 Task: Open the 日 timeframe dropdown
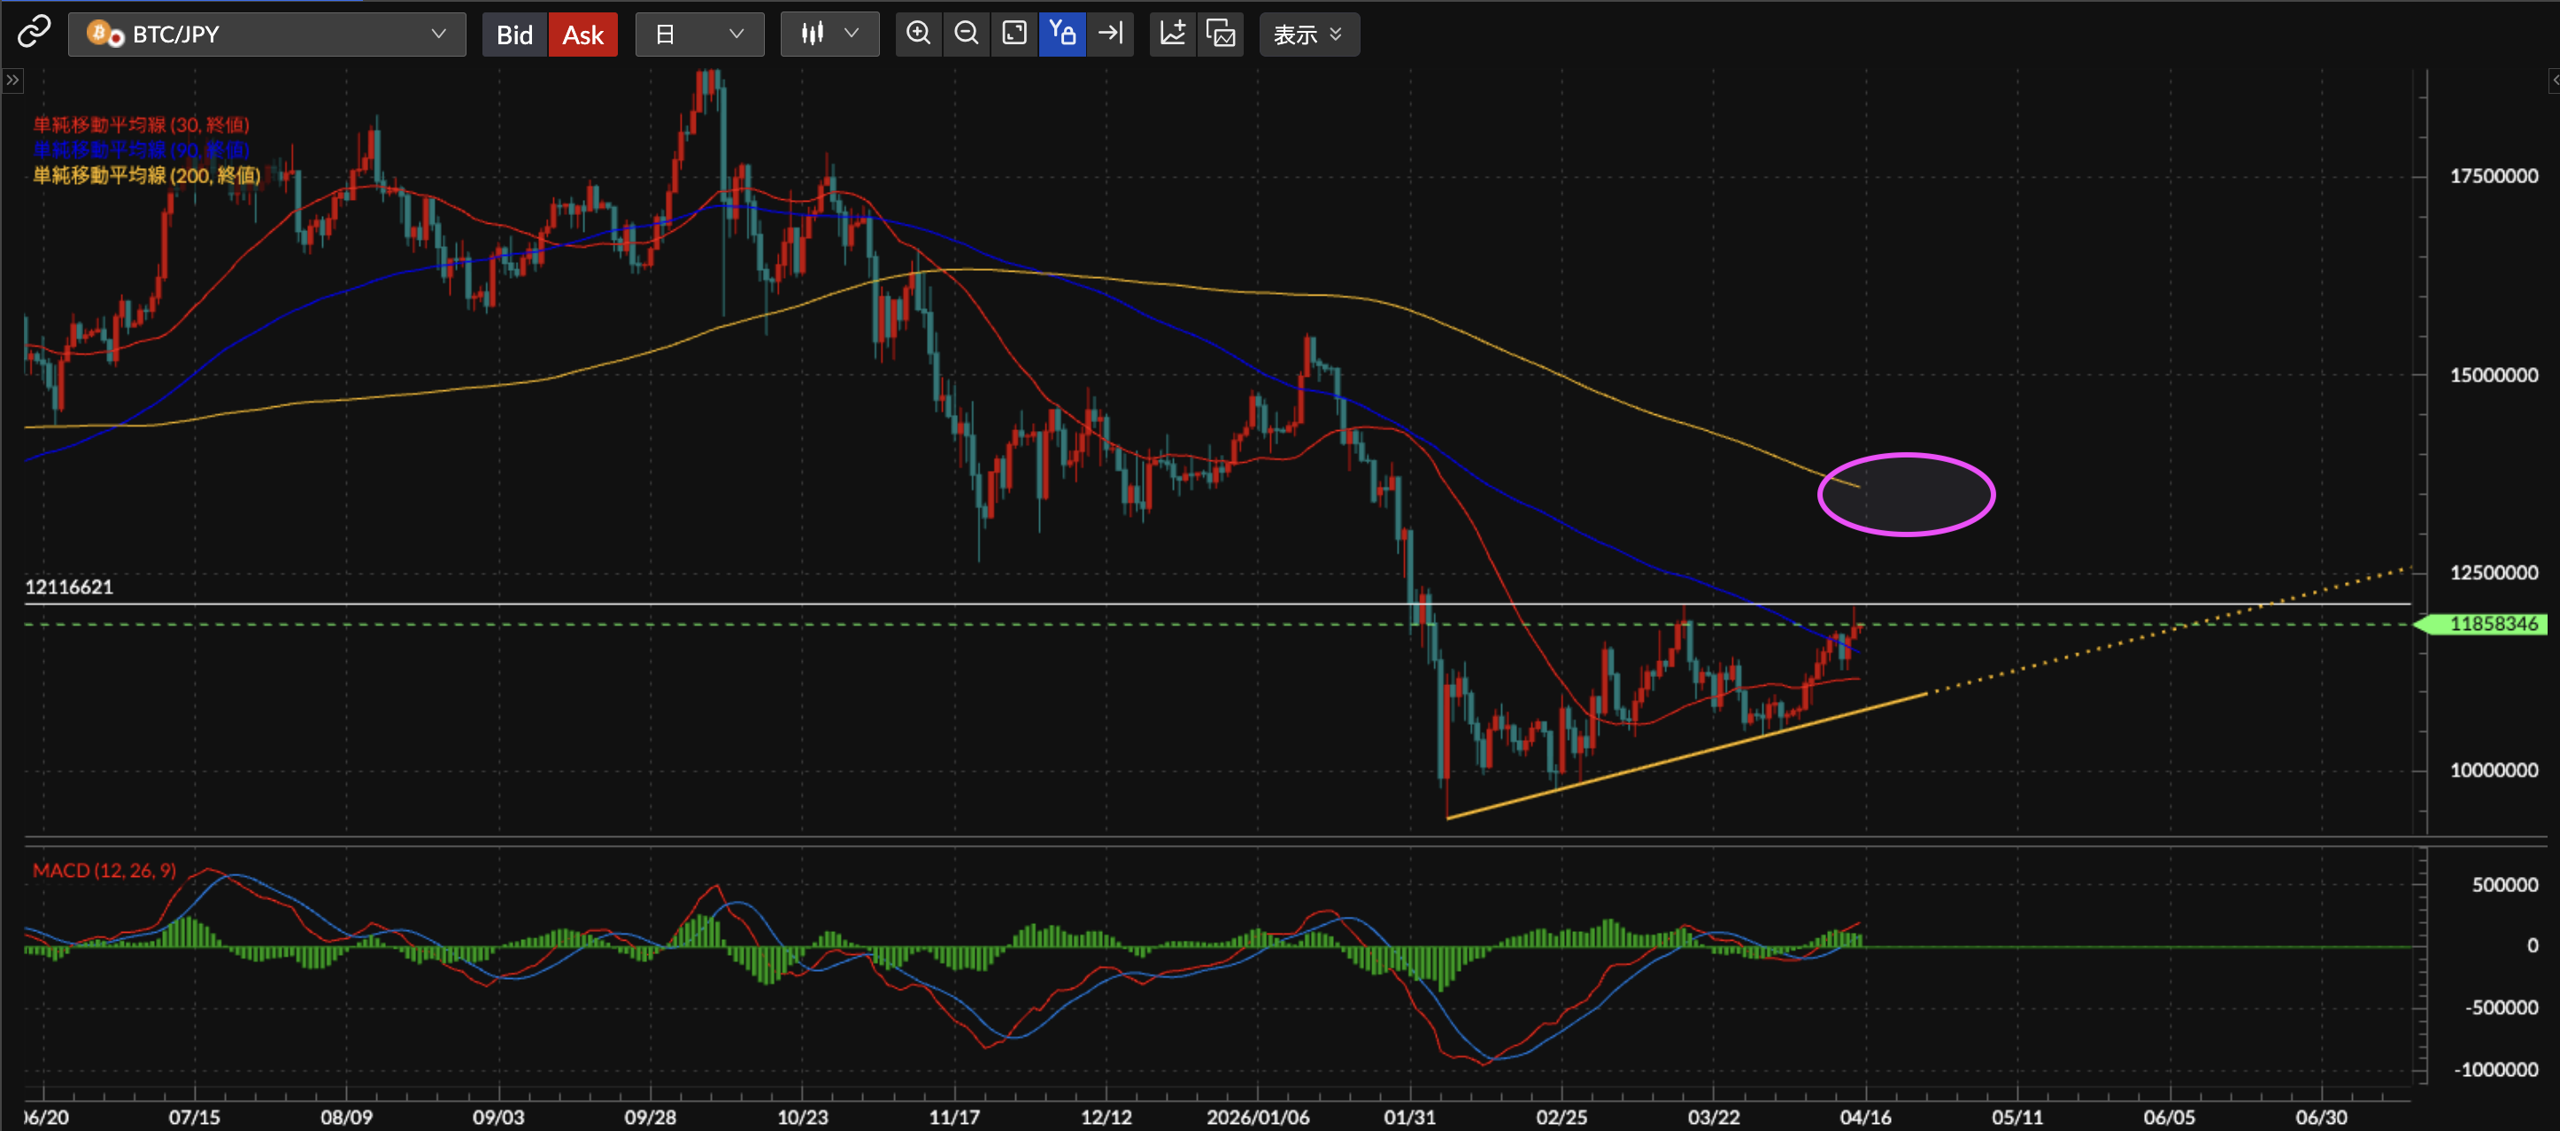click(x=699, y=34)
